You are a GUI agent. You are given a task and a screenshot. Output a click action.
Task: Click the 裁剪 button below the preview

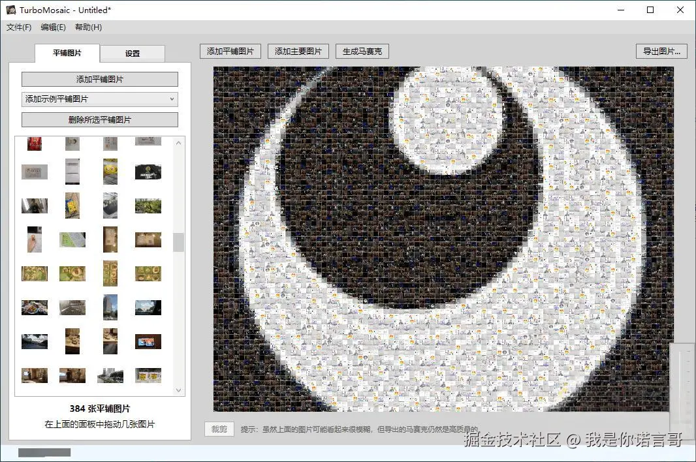coord(219,429)
